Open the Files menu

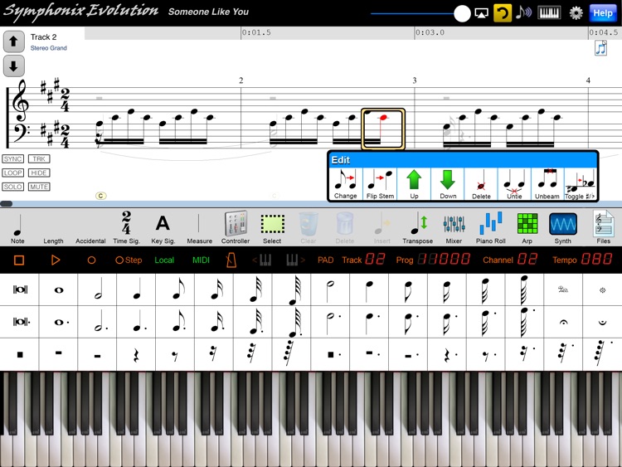(x=604, y=227)
